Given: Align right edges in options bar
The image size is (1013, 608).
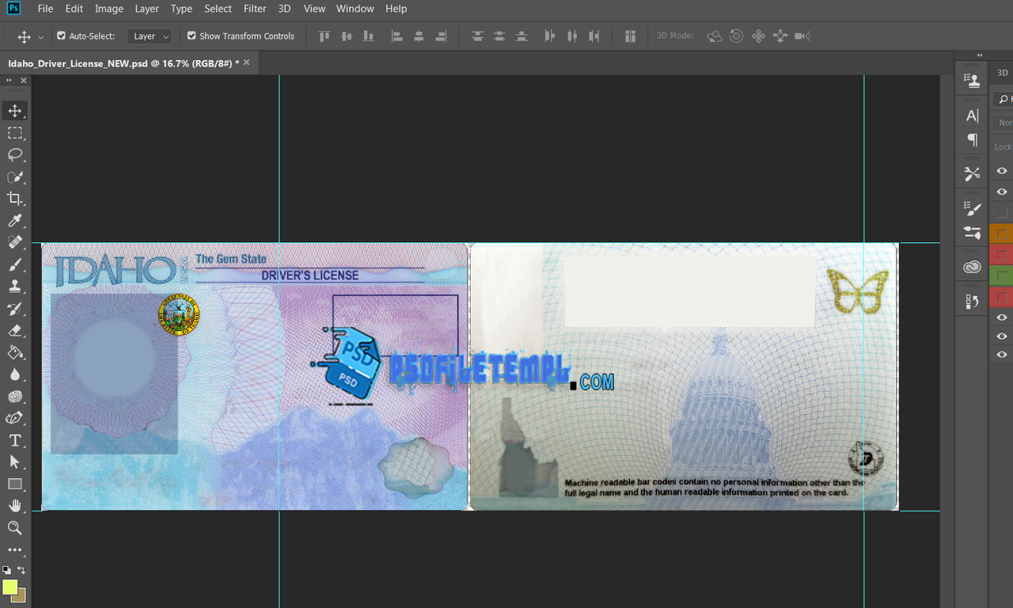Looking at the screenshot, I should pos(442,36).
